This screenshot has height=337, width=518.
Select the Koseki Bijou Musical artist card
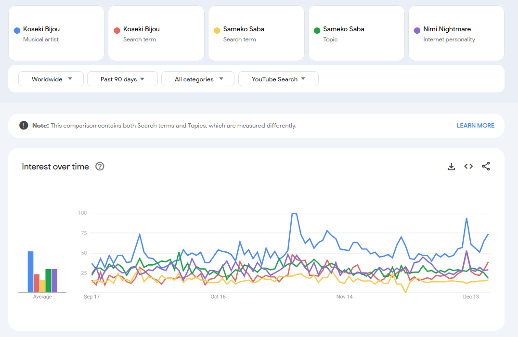pos(56,34)
